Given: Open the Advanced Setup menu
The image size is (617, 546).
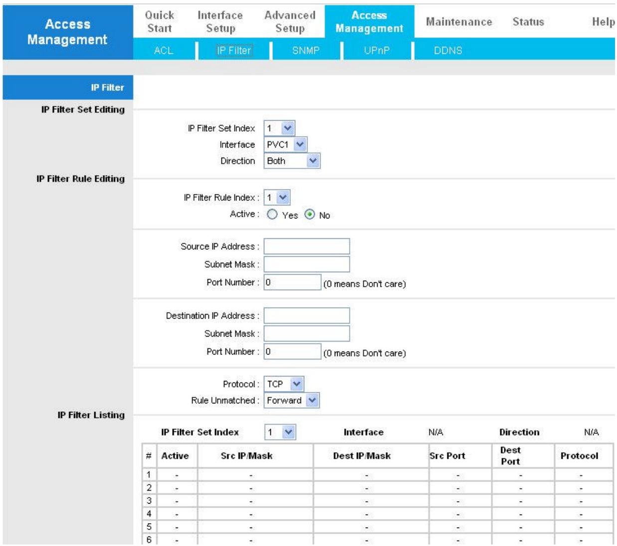Looking at the screenshot, I should pyautogui.click(x=290, y=22).
